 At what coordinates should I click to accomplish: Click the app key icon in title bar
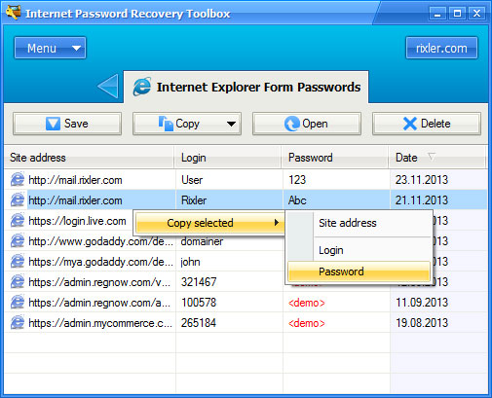click(13, 13)
